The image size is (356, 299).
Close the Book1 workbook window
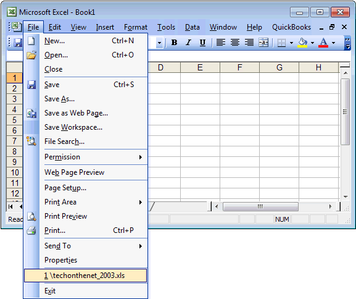click(344, 27)
